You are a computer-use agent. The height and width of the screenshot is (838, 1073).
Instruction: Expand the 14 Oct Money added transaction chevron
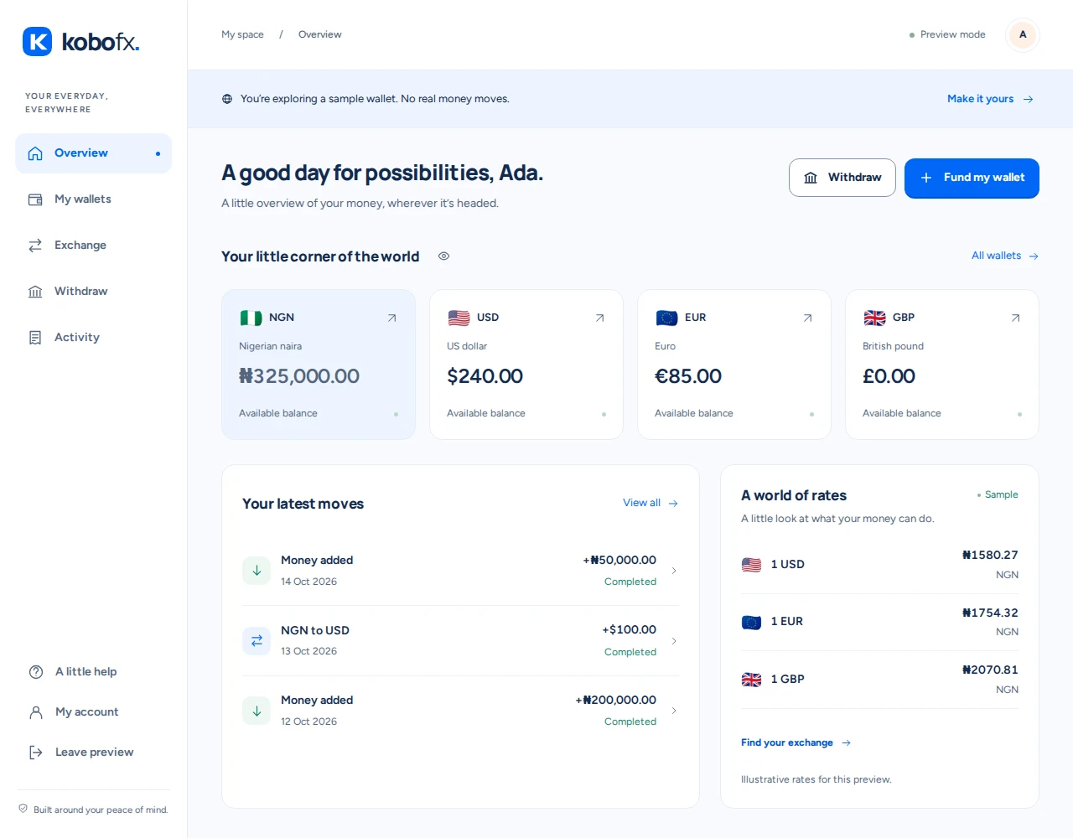673,571
